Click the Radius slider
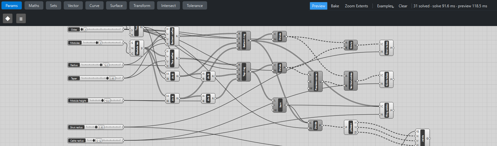The width and height of the screenshot is (497, 146). coord(96,65)
